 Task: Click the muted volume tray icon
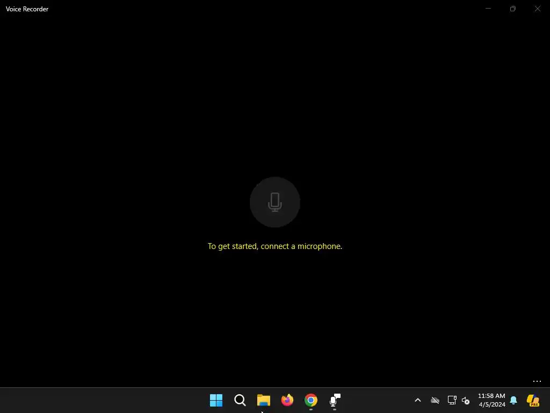(x=466, y=400)
